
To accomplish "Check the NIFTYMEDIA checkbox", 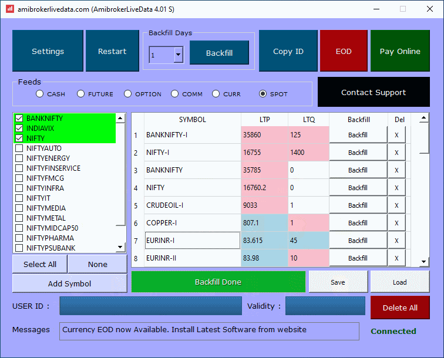I will click(x=19, y=208).
